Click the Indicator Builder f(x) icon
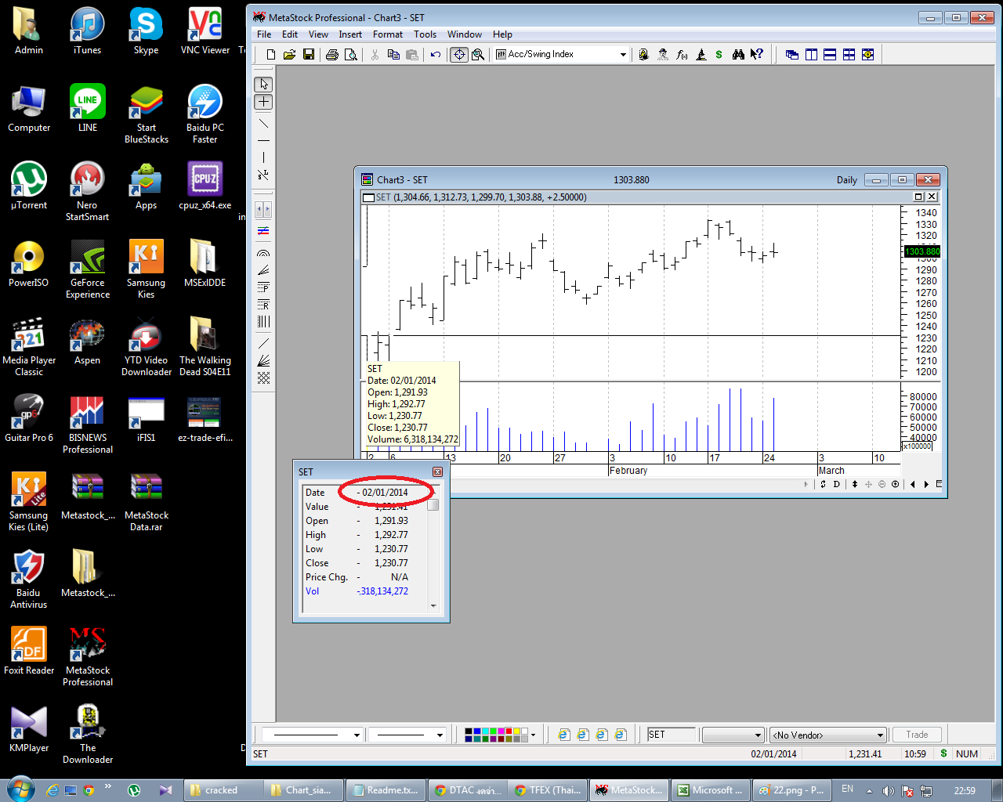 [682, 55]
